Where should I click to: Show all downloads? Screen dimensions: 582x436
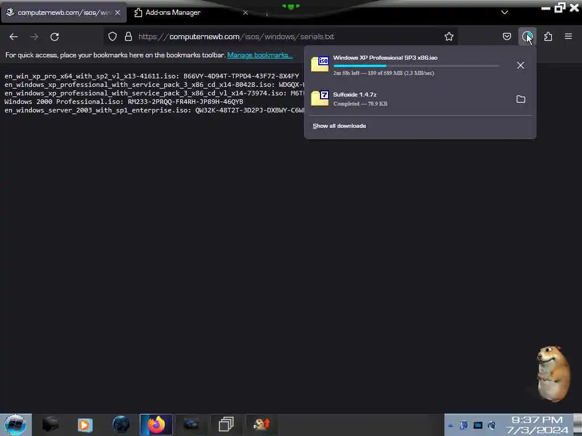pyautogui.click(x=339, y=126)
